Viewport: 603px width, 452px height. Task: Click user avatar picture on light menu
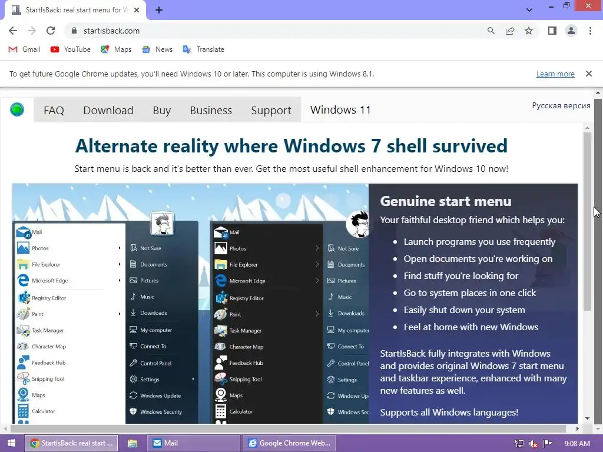coord(162,223)
